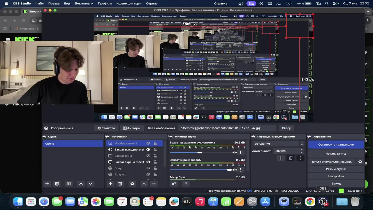
Task: Open the transition properties three-dot menu
Action: (x=300, y=158)
